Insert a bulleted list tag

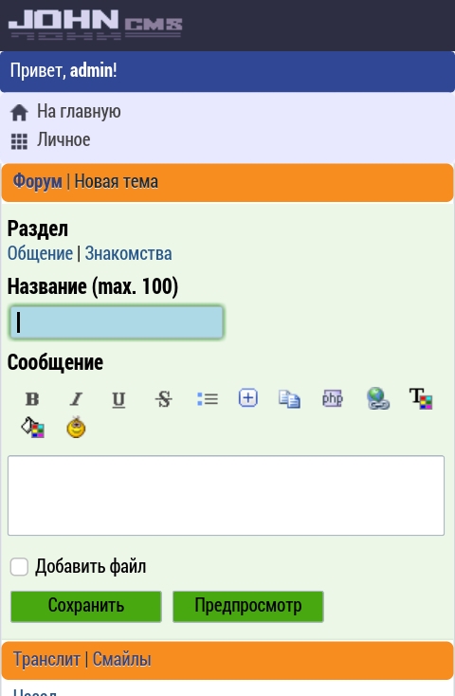click(x=208, y=398)
